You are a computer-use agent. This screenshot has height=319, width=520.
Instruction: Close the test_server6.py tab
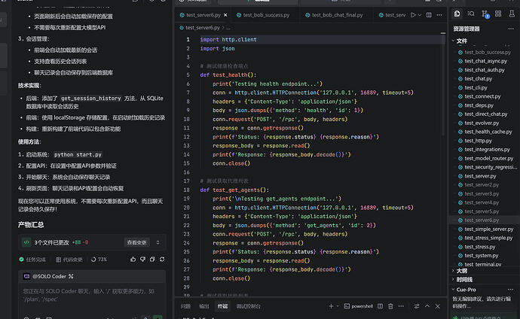pos(225,15)
